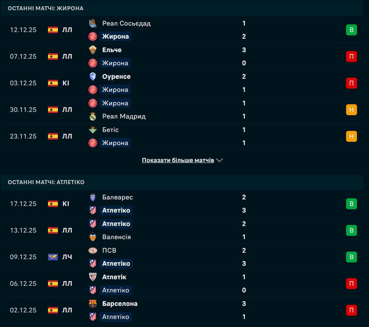Image resolution: width=369 pixels, height=327 pixels.
Task: Click the Spain flag for 03.12.25 cup match
Action: (53, 83)
